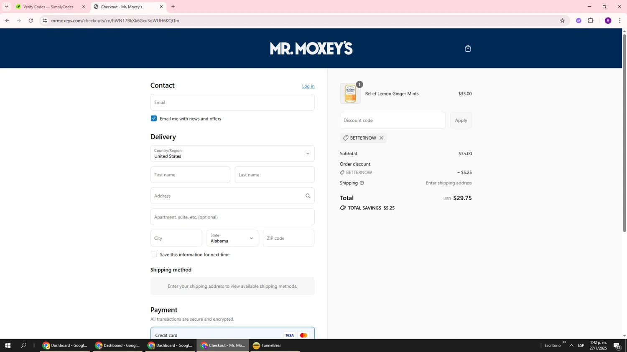This screenshot has height=352, width=627.
Task: Focus the Last name field
Action: [275, 175]
